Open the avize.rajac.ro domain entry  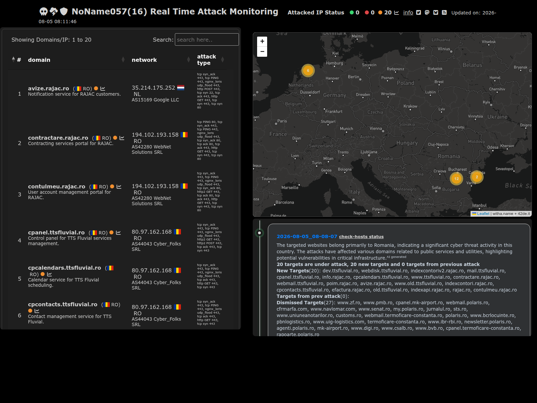point(48,88)
